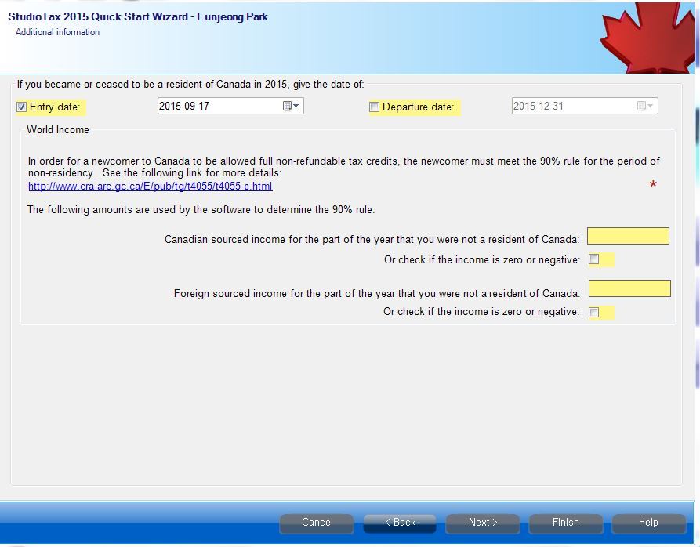The height and width of the screenshot is (547, 700).
Task: Click the red asterisk next to the link
Action: point(653,184)
